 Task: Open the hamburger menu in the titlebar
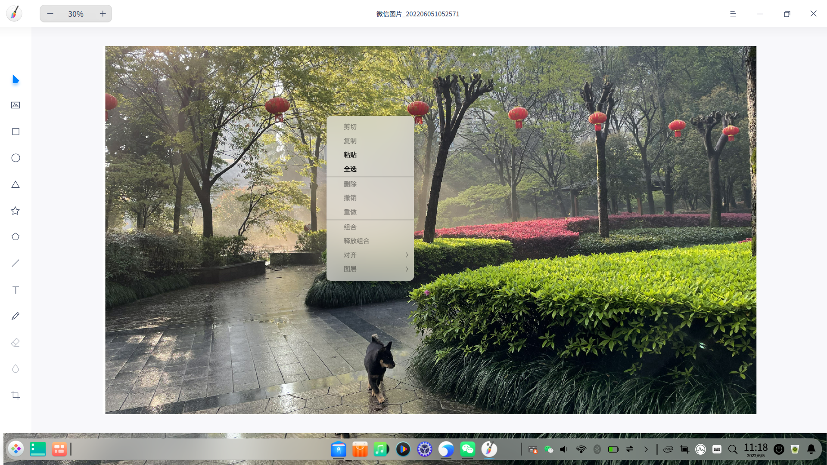733,14
